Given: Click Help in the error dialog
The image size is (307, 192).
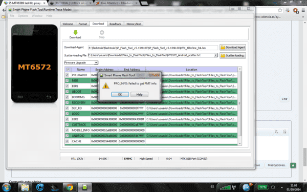Looking at the screenshot, I should [139, 94].
